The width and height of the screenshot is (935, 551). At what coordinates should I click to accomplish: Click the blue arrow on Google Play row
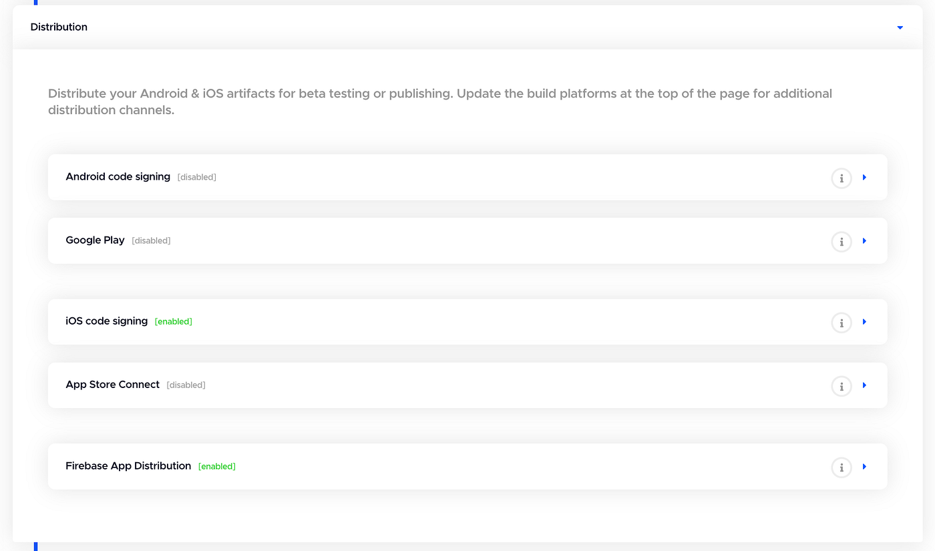pyautogui.click(x=864, y=241)
